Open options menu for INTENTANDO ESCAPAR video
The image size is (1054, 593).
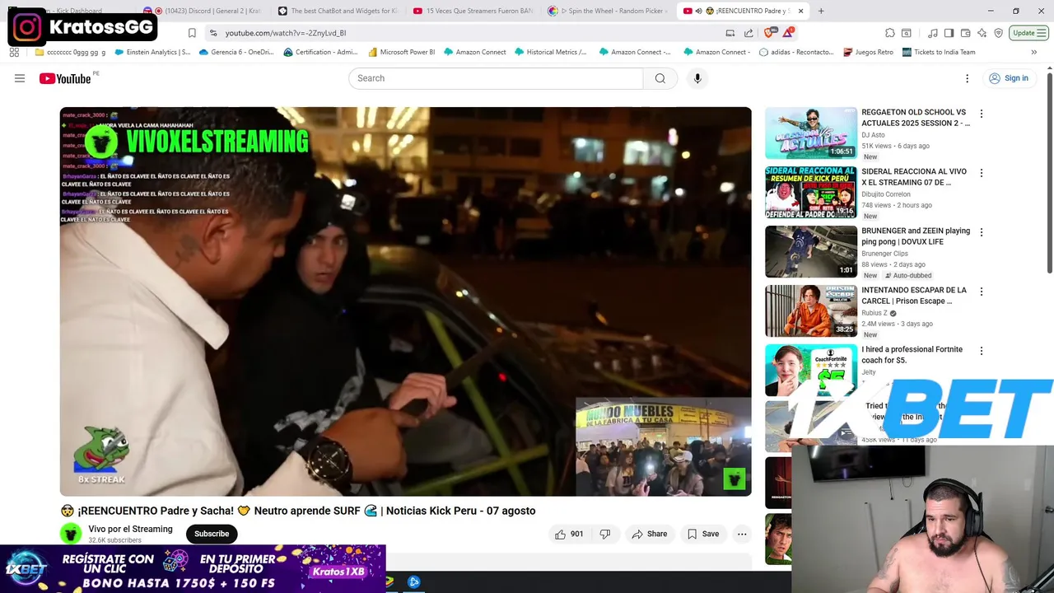click(x=981, y=292)
